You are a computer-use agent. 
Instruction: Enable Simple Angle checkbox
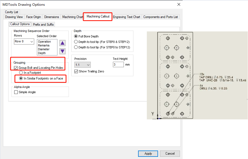click(x=16, y=92)
